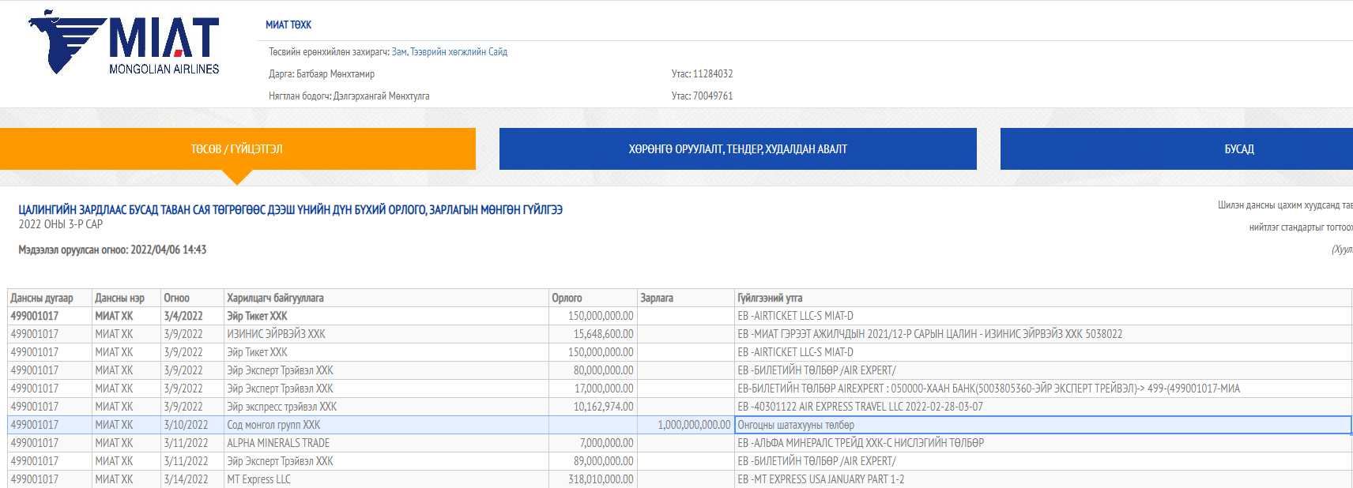
Task: Select the Онгоцны шатахууны төлбөр cell
Action: pos(796,425)
